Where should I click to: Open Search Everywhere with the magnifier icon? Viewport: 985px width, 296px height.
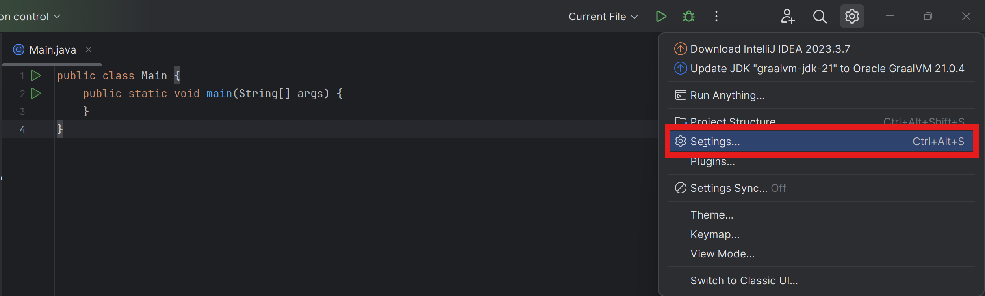pos(820,16)
